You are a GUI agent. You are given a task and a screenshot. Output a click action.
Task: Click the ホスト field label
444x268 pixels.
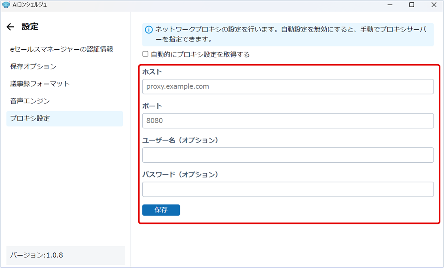point(152,72)
